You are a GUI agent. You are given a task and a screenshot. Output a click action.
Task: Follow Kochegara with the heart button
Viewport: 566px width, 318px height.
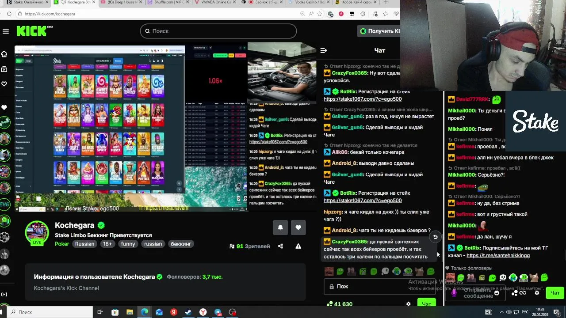click(x=298, y=227)
